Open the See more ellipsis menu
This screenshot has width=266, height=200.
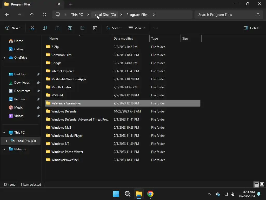[x=156, y=28]
